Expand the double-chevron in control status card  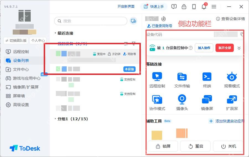pos(239,48)
